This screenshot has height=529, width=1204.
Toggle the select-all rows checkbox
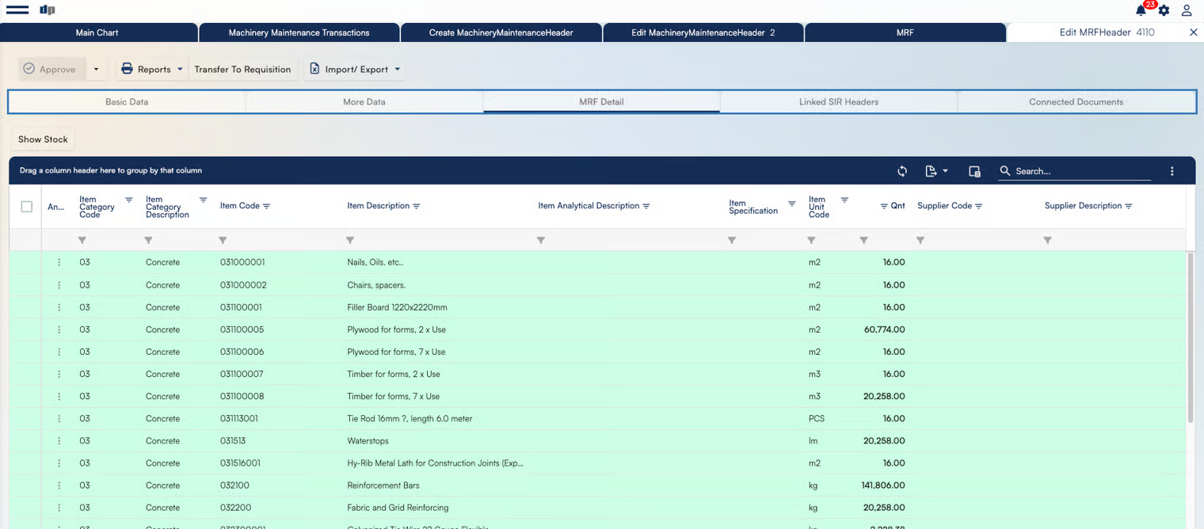coord(27,207)
